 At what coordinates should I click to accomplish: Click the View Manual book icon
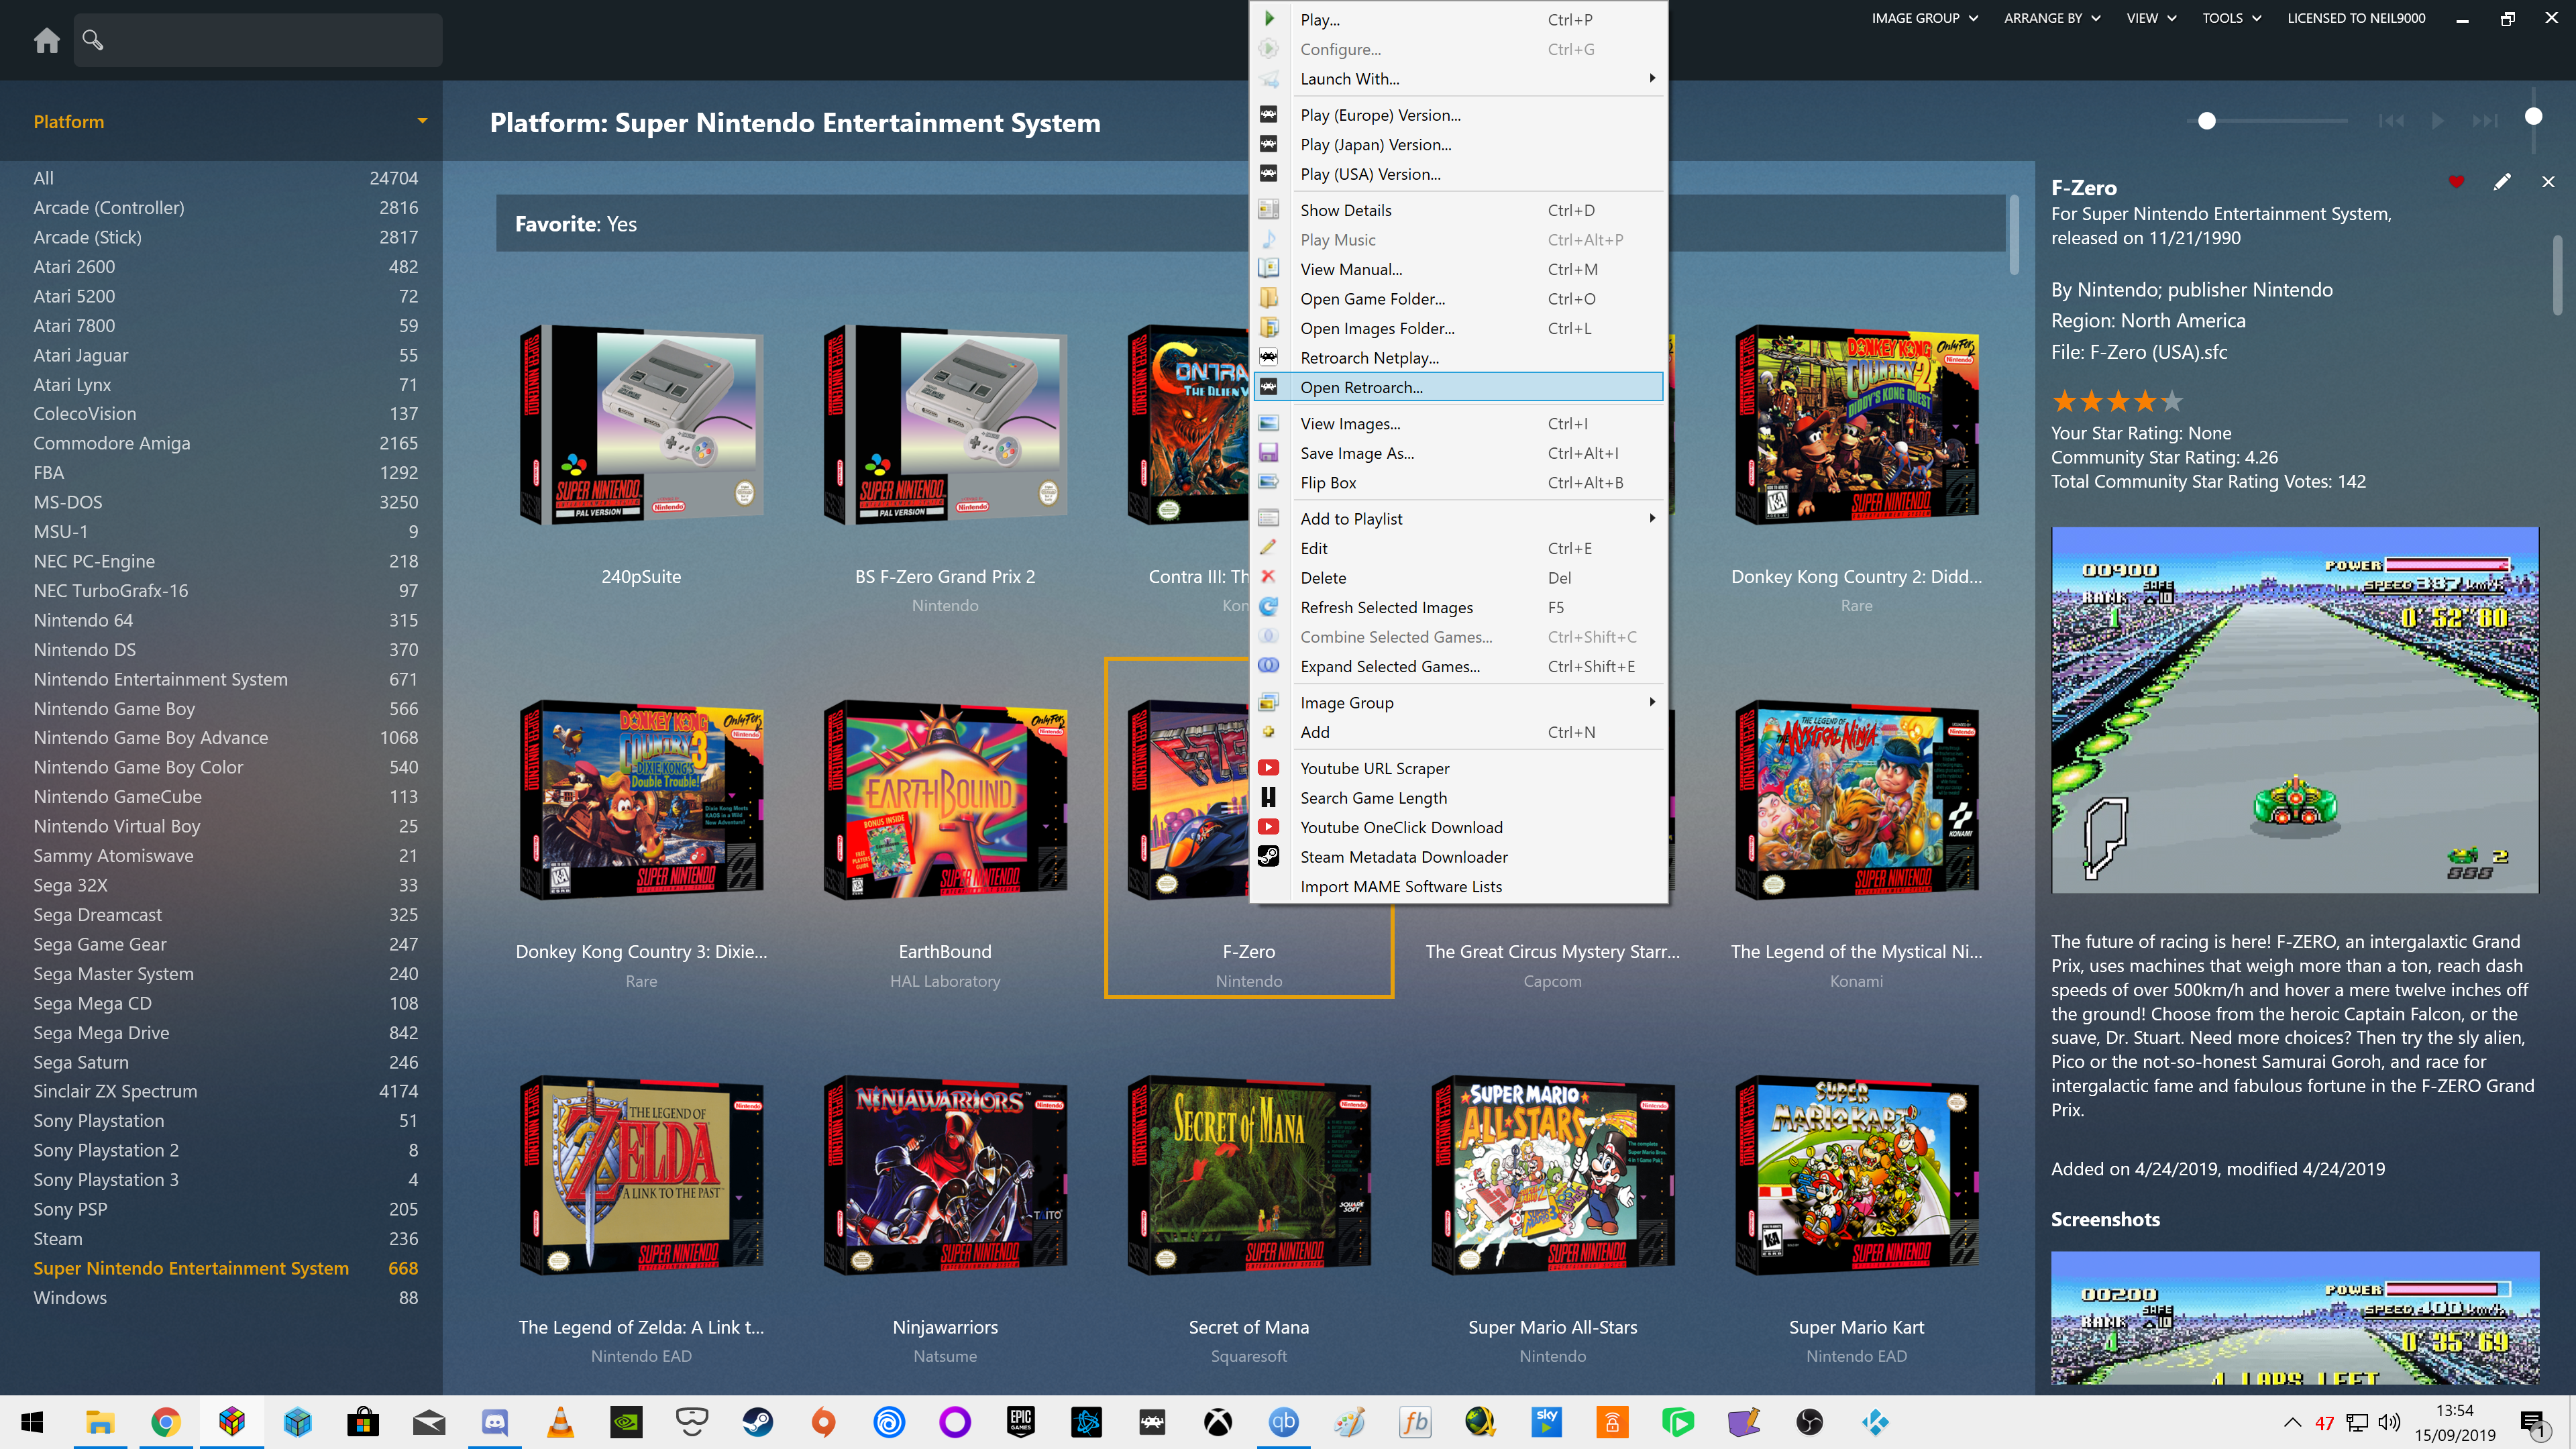(1268, 269)
